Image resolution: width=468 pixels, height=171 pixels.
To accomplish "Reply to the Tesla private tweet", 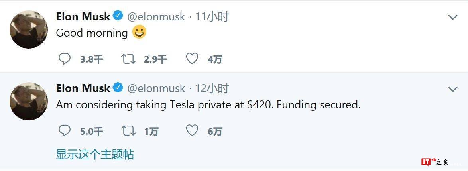I will click(65, 130).
